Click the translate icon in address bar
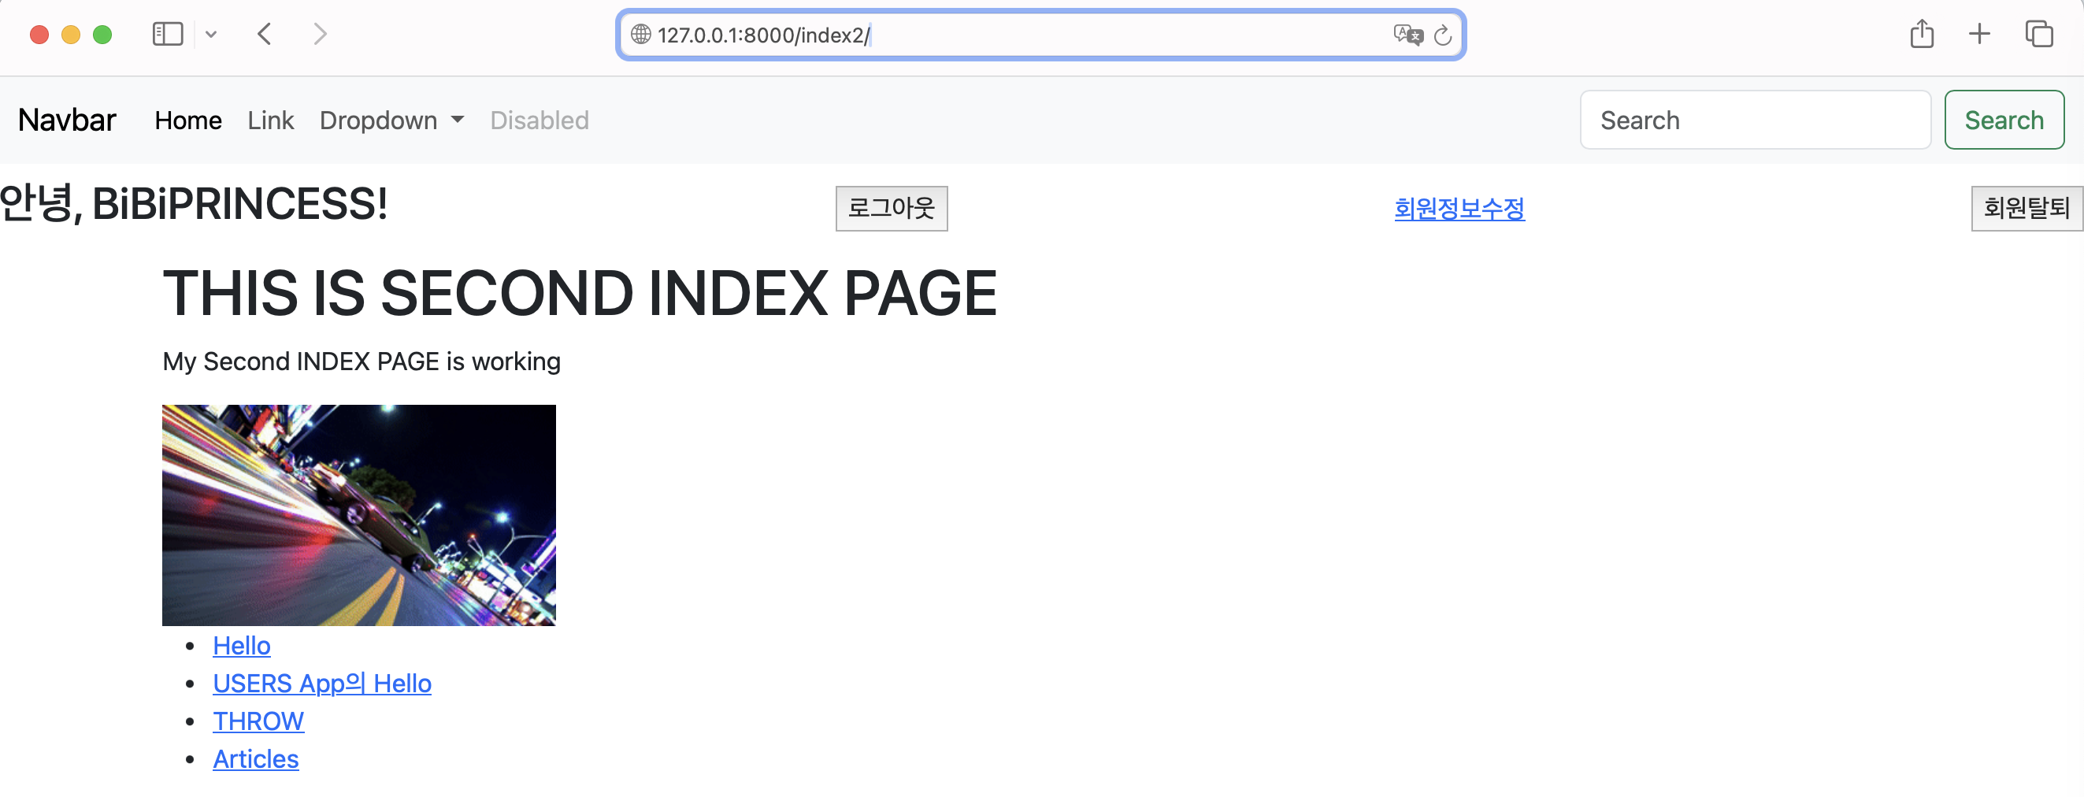This screenshot has width=2084, height=797. click(1407, 35)
